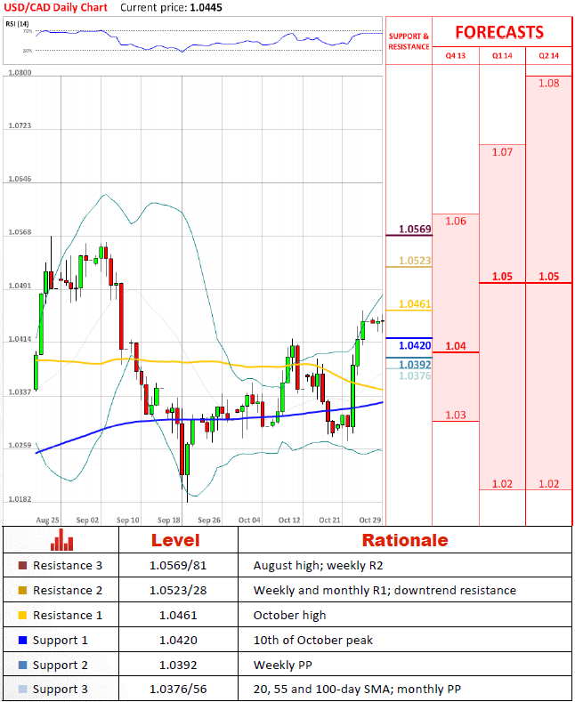Click the Resistance 2 gold color square
Image resolution: width=575 pixels, height=702 pixels.
click(22, 590)
